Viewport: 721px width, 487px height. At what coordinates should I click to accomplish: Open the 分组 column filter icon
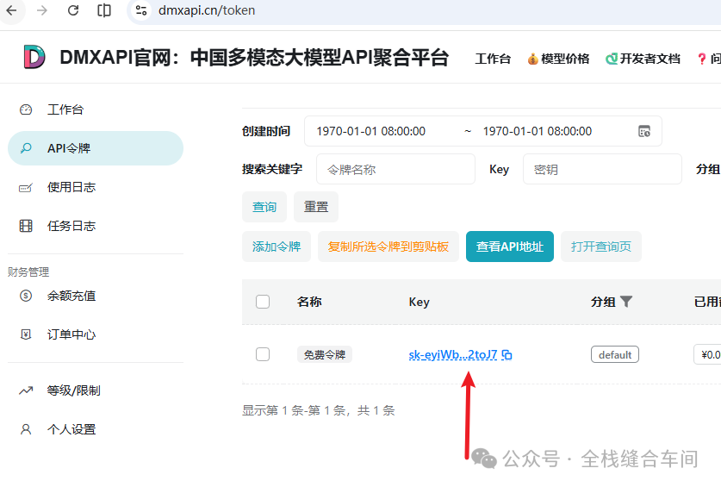[626, 302]
